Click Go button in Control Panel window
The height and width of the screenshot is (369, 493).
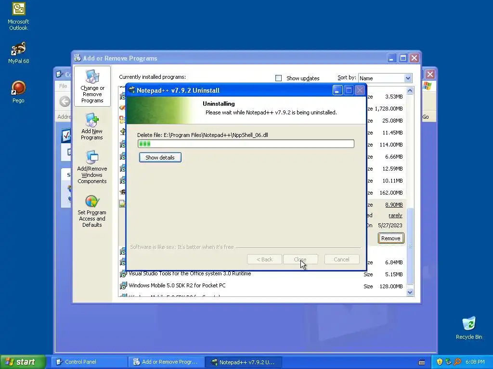426,117
